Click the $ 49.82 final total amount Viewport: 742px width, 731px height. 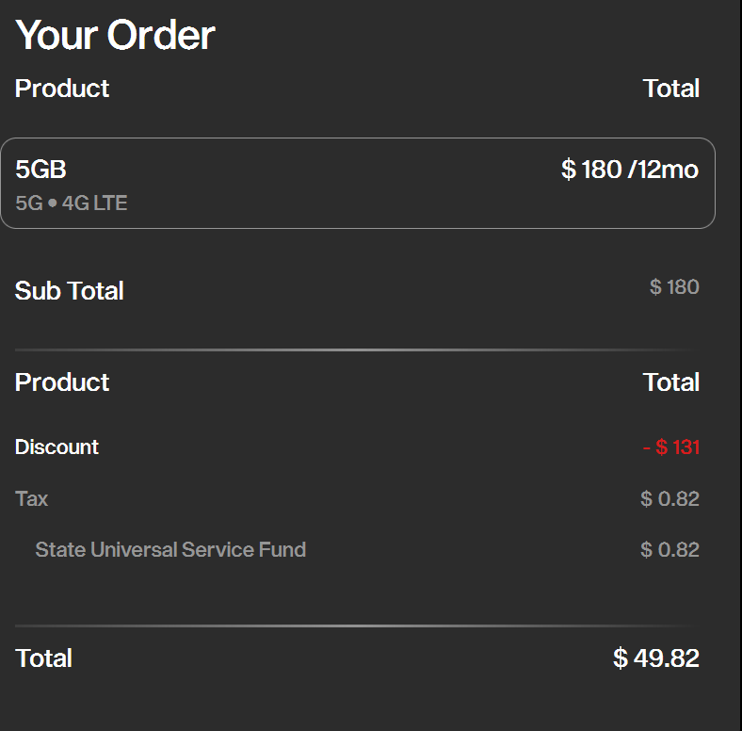pos(655,658)
